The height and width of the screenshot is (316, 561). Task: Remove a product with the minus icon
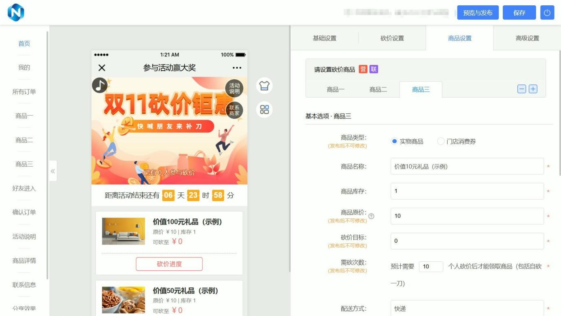(x=521, y=89)
